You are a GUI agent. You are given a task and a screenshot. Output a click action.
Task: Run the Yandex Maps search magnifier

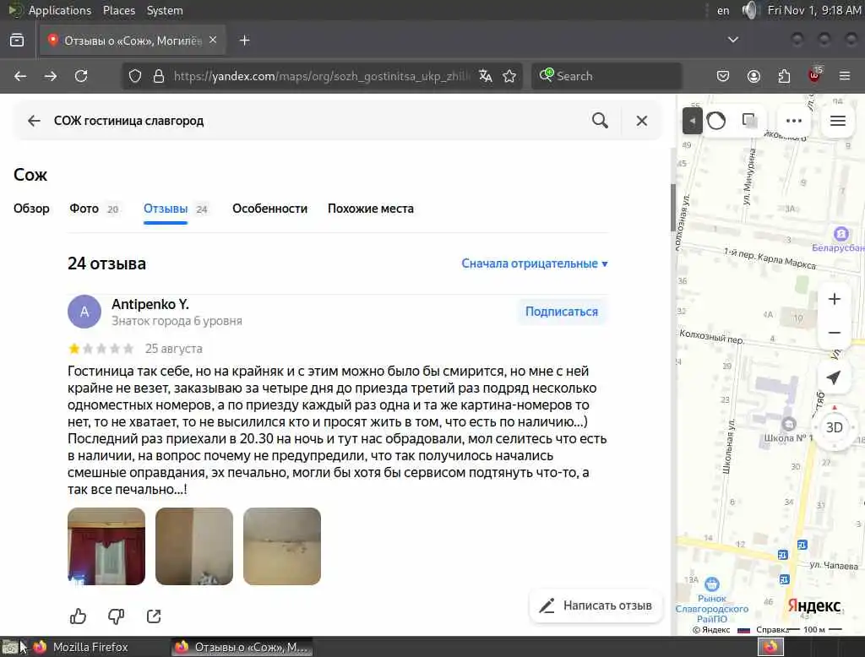(601, 120)
